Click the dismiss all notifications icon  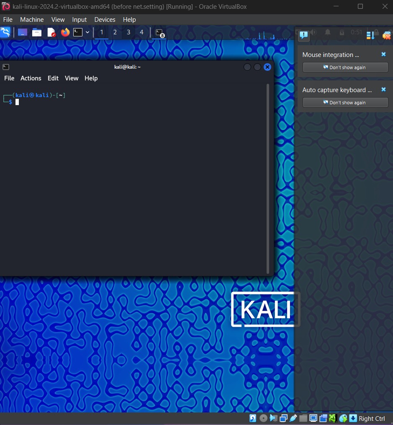386,35
